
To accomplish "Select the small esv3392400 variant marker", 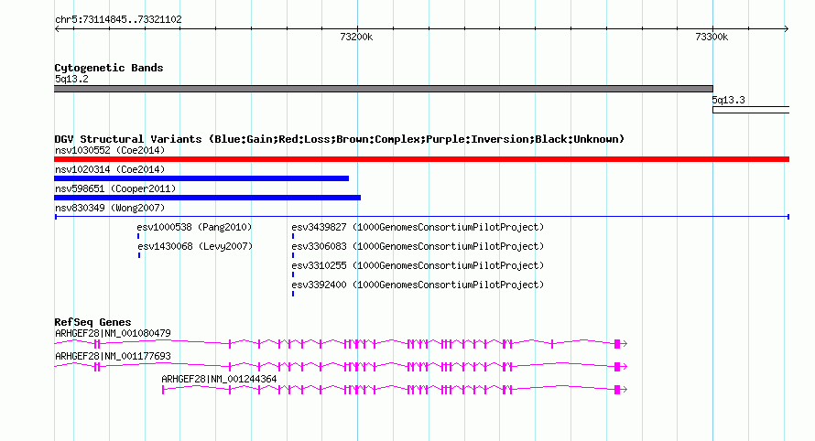I will [293, 294].
